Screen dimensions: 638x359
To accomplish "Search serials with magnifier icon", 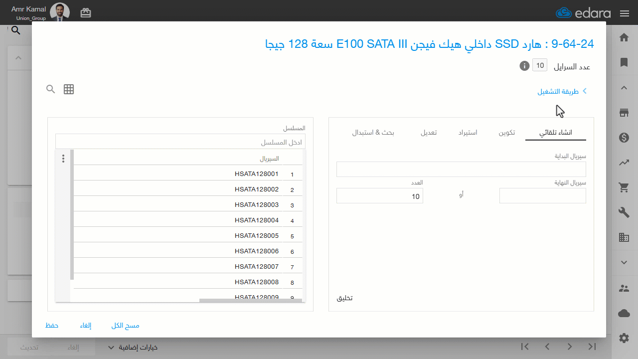I will pyautogui.click(x=50, y=89).
